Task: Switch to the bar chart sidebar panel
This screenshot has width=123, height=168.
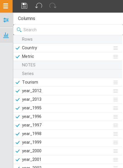Action: 6,35
